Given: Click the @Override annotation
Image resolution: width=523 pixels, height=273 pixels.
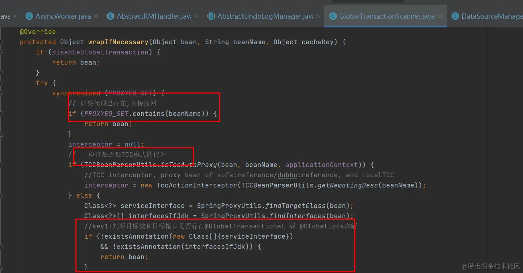Looking at the screenshot, I should [x=38, y=32].
